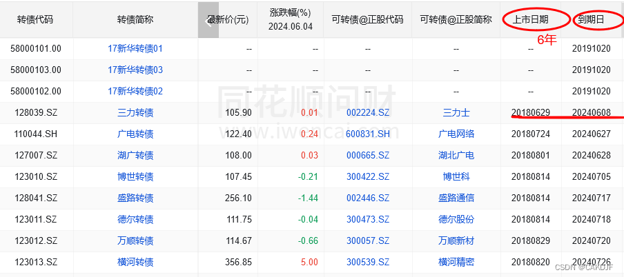624x277 pixels.
Task: Select bond code cell 128041.SZ
Action: (x=36, y=198)
